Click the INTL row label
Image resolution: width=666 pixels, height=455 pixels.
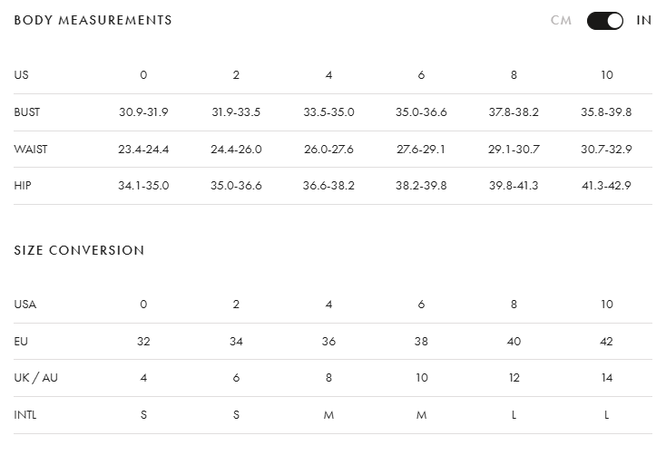25,415
